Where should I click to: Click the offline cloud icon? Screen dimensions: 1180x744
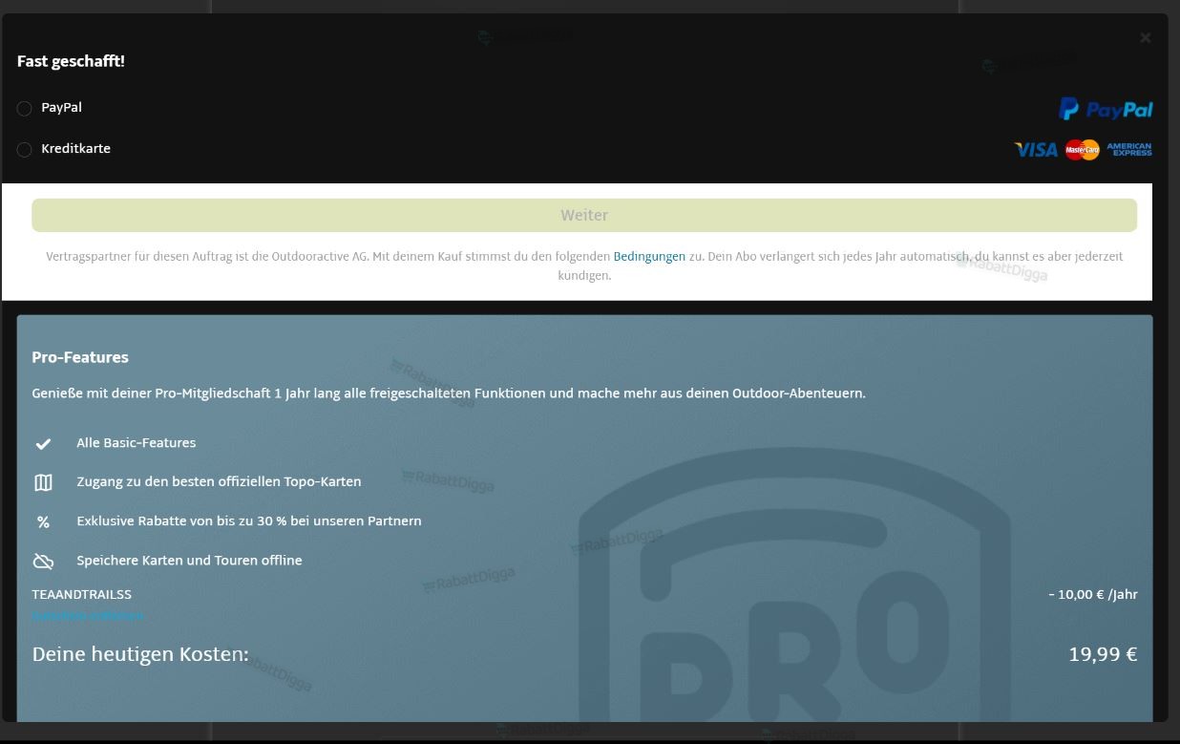43,561
